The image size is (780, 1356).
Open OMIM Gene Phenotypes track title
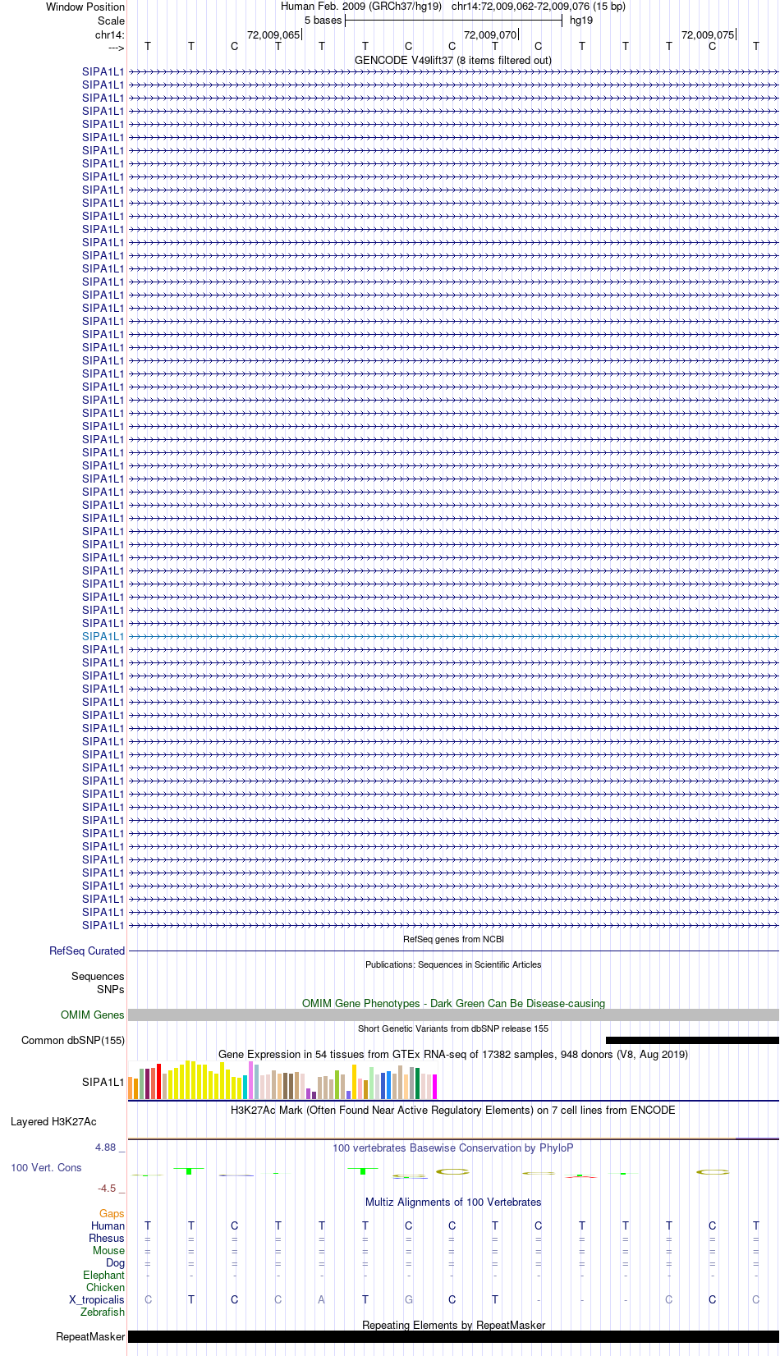(x=453, y=1003)
